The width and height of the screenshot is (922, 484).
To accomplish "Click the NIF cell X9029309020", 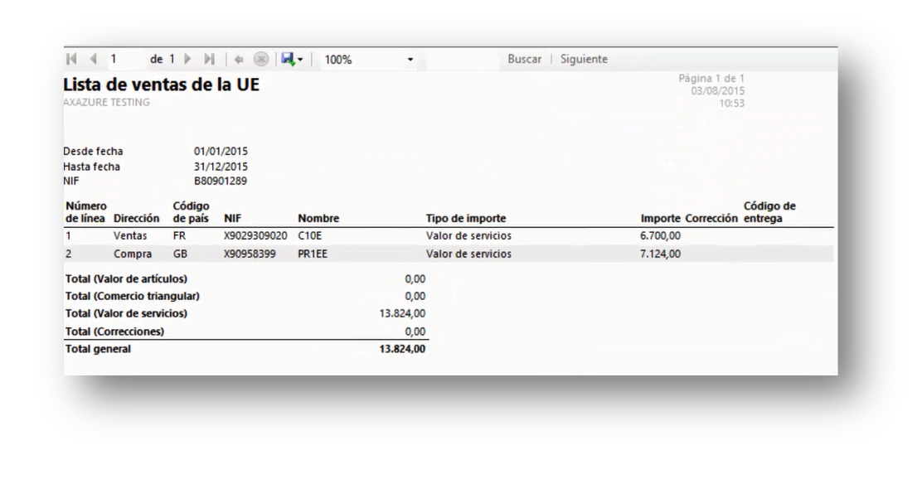I will tap(255, 236).
